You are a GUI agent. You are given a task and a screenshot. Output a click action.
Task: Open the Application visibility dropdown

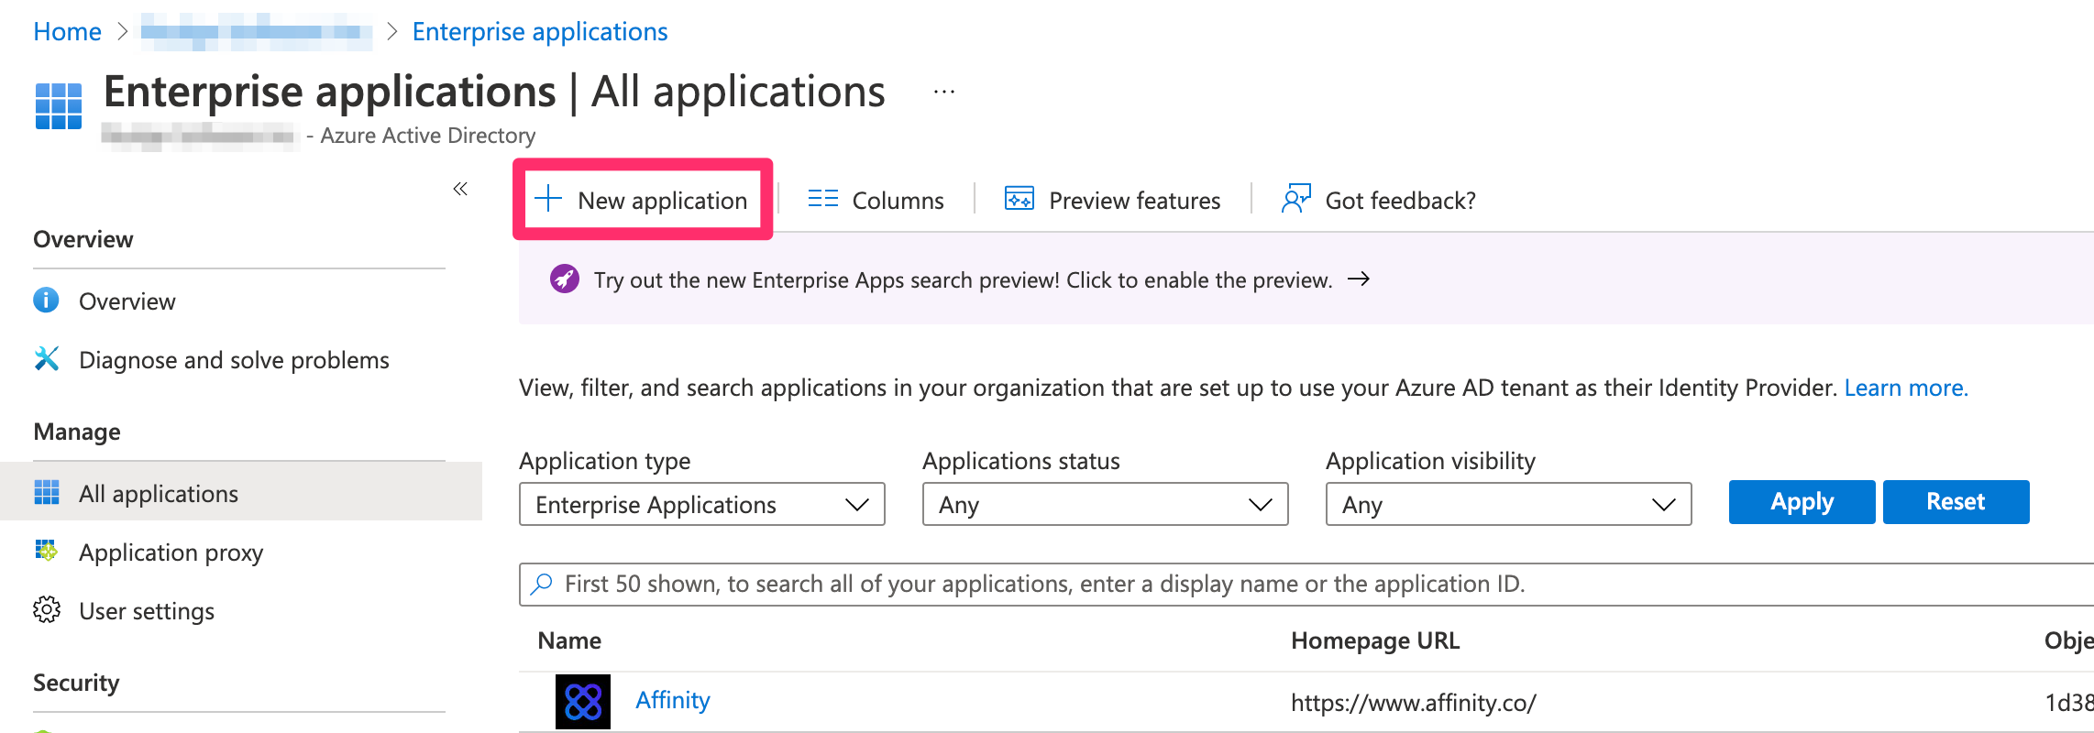[1508, 504]
